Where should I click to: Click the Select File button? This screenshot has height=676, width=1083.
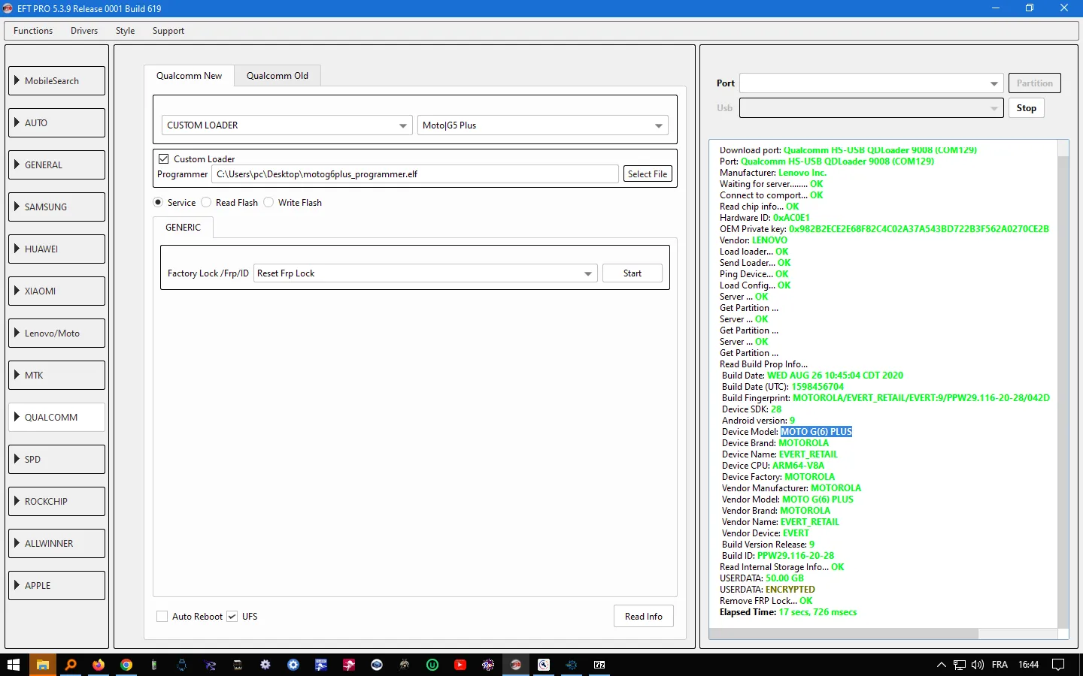click(x=648, y=174)
